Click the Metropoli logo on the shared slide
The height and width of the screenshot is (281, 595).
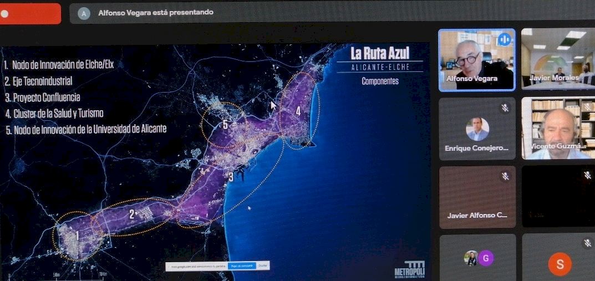click(x=409, y=269)
